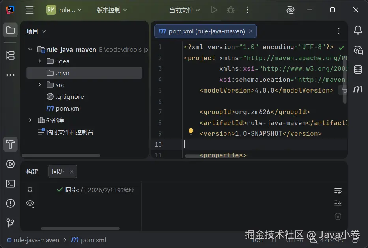Toggle soft-wrap in build output

[338, 191]
